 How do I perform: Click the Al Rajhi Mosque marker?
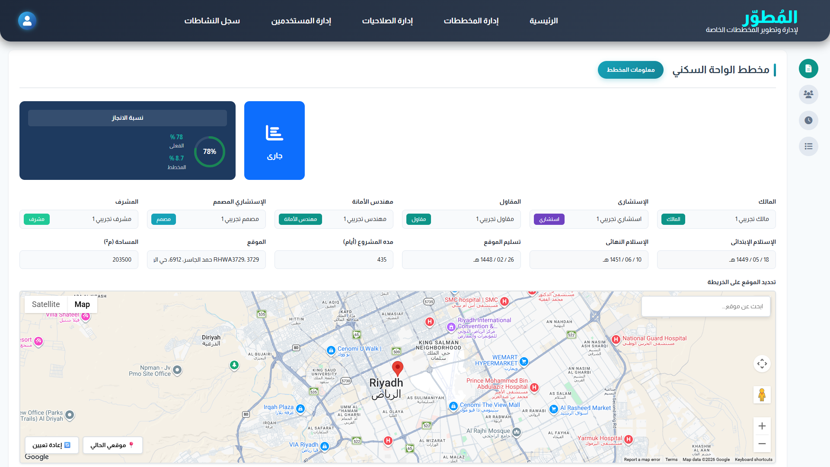tap(517, 432)
